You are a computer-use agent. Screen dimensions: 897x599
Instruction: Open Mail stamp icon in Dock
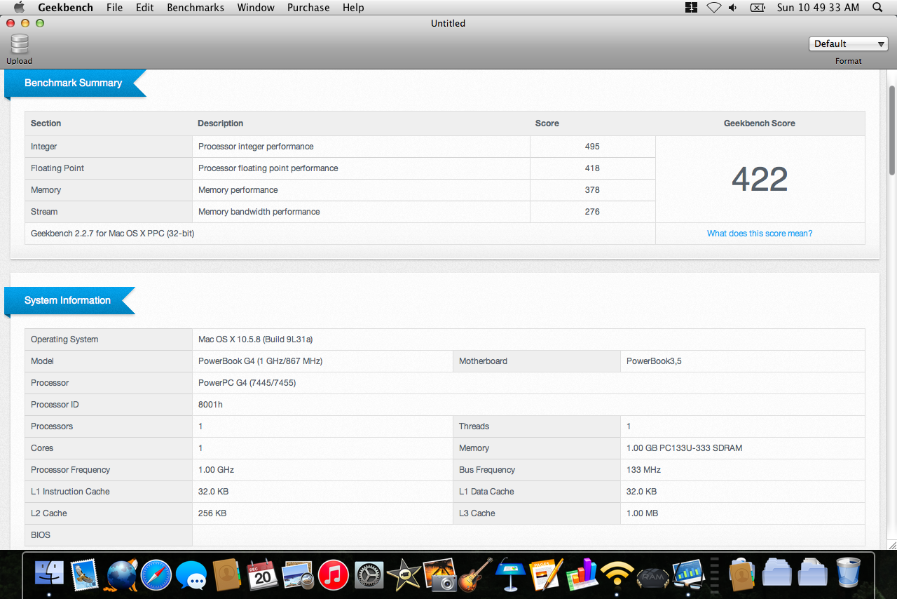click(x=84, y=575)
